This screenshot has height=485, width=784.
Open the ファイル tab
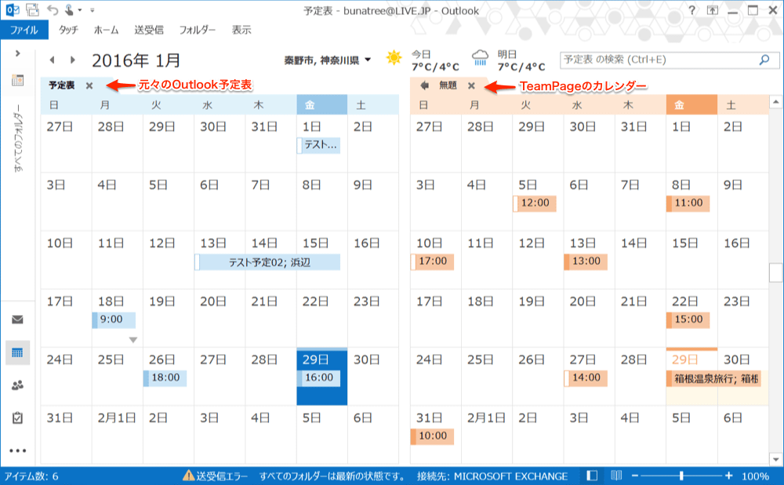(x=24, y=30)
